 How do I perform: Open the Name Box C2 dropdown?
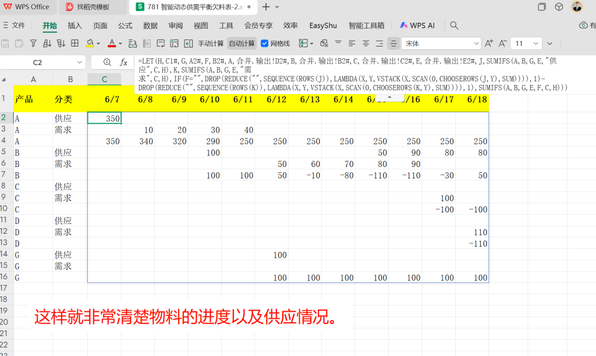pos(79,62)
